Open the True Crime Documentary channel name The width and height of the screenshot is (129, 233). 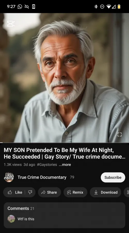[x=42, y=177]
